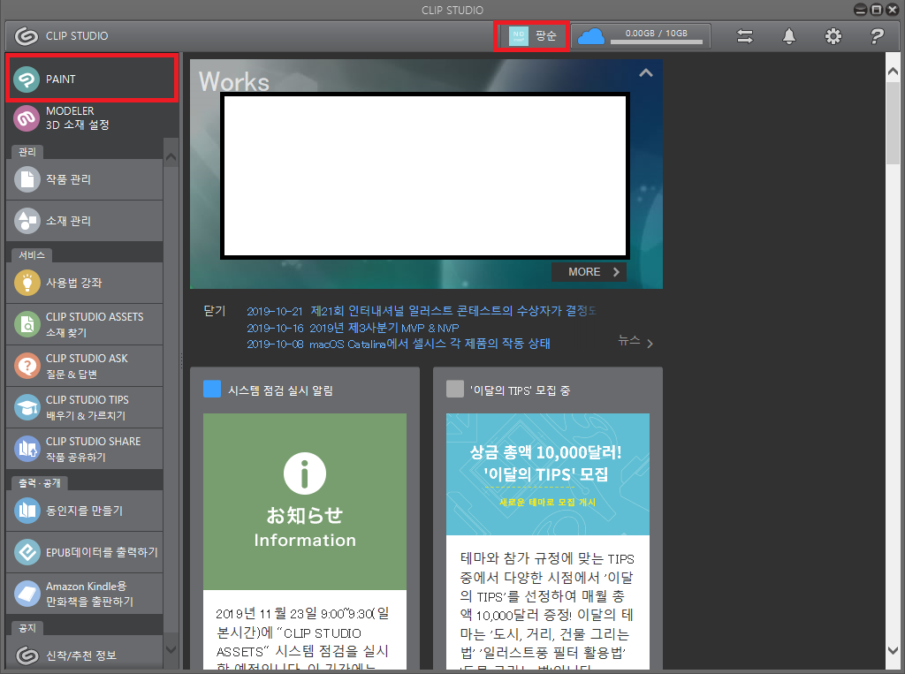Open settings gear menu
905x674 pixels.
(833, 36)
